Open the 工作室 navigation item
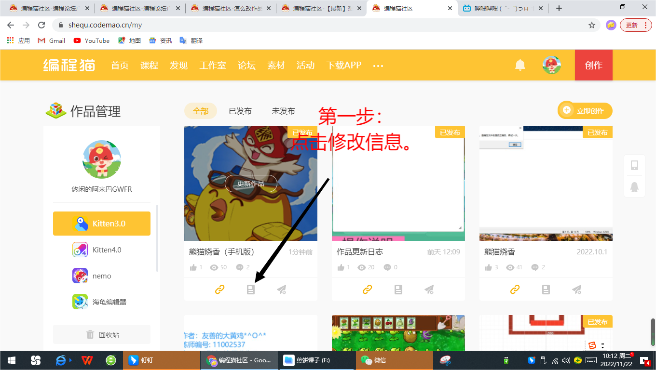656x370 pixels. click(213, 66)
